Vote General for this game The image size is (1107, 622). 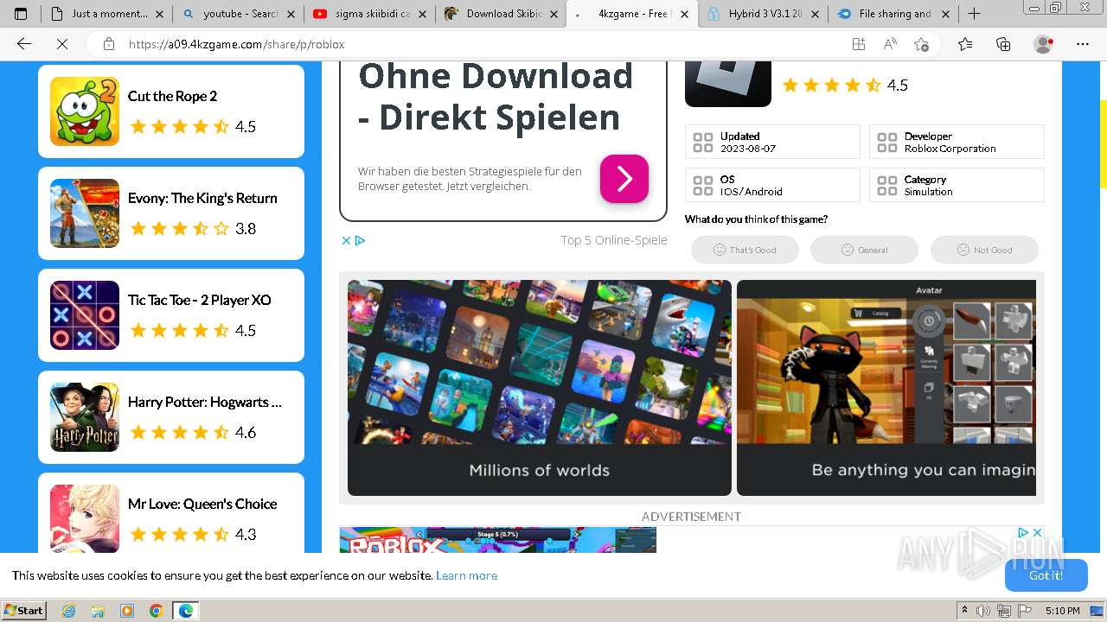(864, 250)
